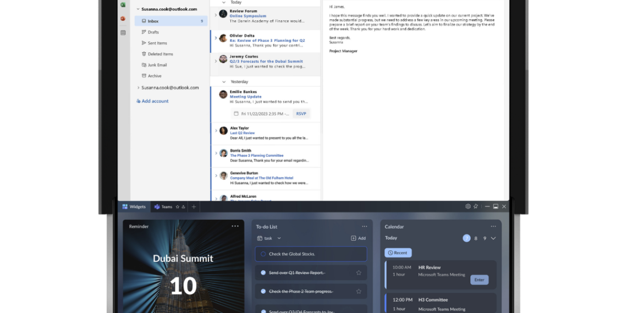The width and height of the screenshot is (627, 313).
Task: Click the apps grid icon in sidebar
Action: (123, 32)
